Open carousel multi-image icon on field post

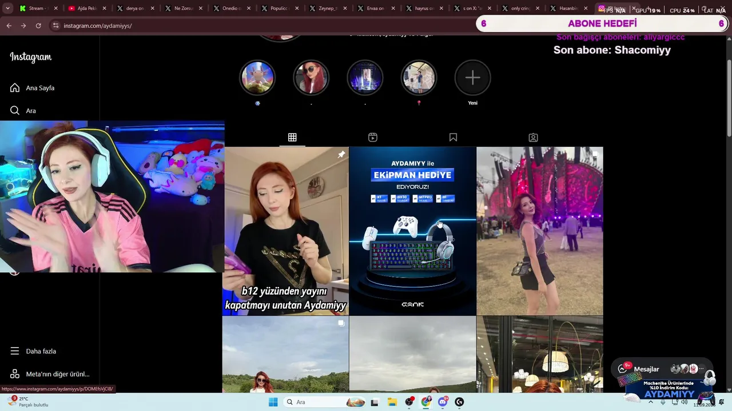click(341, 323)
